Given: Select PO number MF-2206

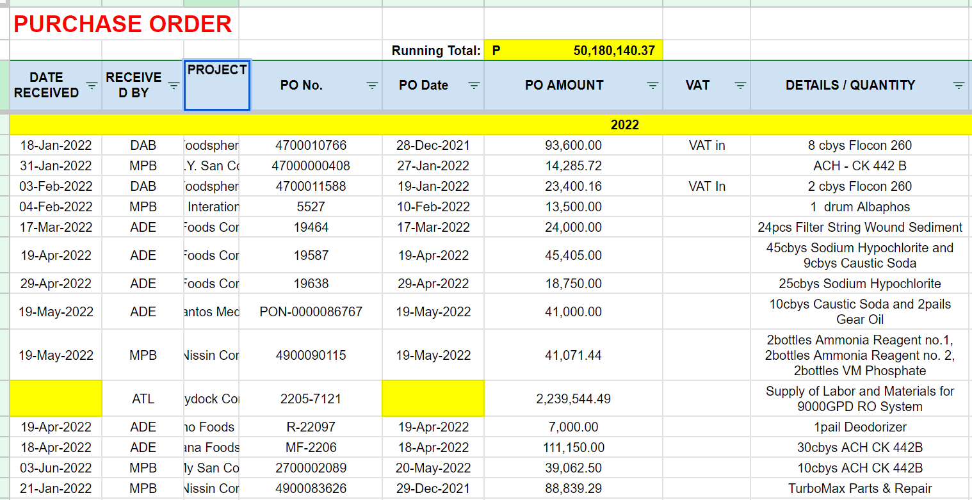Looking at the screenshot, I should (311, 448).
